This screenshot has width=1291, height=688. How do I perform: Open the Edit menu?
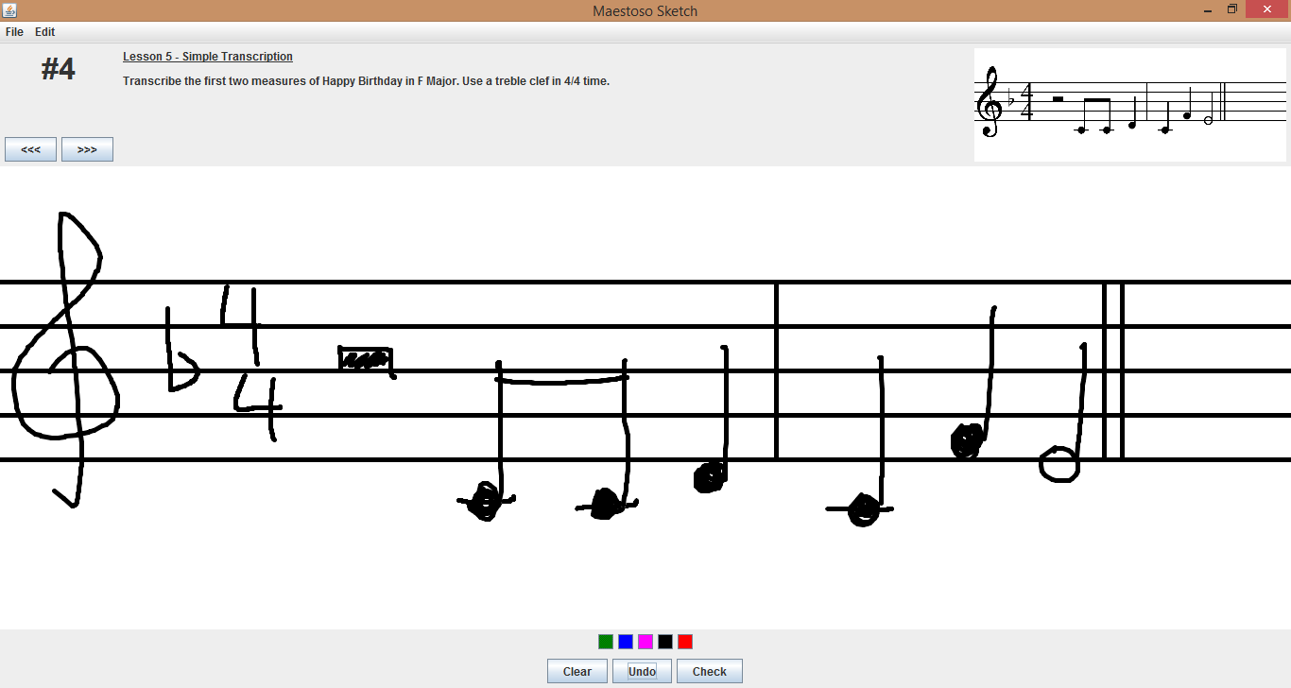[x=45, y=32]
